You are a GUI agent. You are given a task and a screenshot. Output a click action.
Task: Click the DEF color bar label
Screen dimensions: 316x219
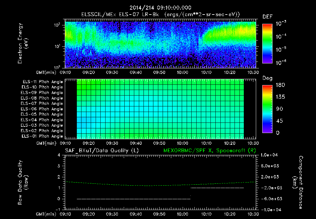pyautogui.click(x=268, y=17)
